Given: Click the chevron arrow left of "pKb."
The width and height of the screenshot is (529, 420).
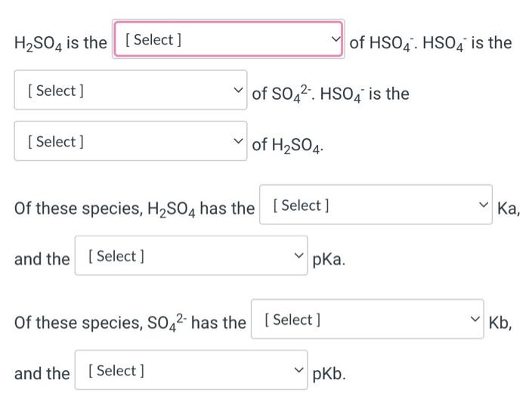Looking at the screenshot, I should 299,371.
